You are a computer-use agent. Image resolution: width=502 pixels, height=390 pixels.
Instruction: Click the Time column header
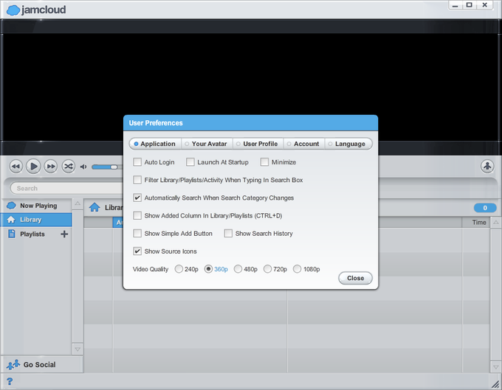point(475,223)
